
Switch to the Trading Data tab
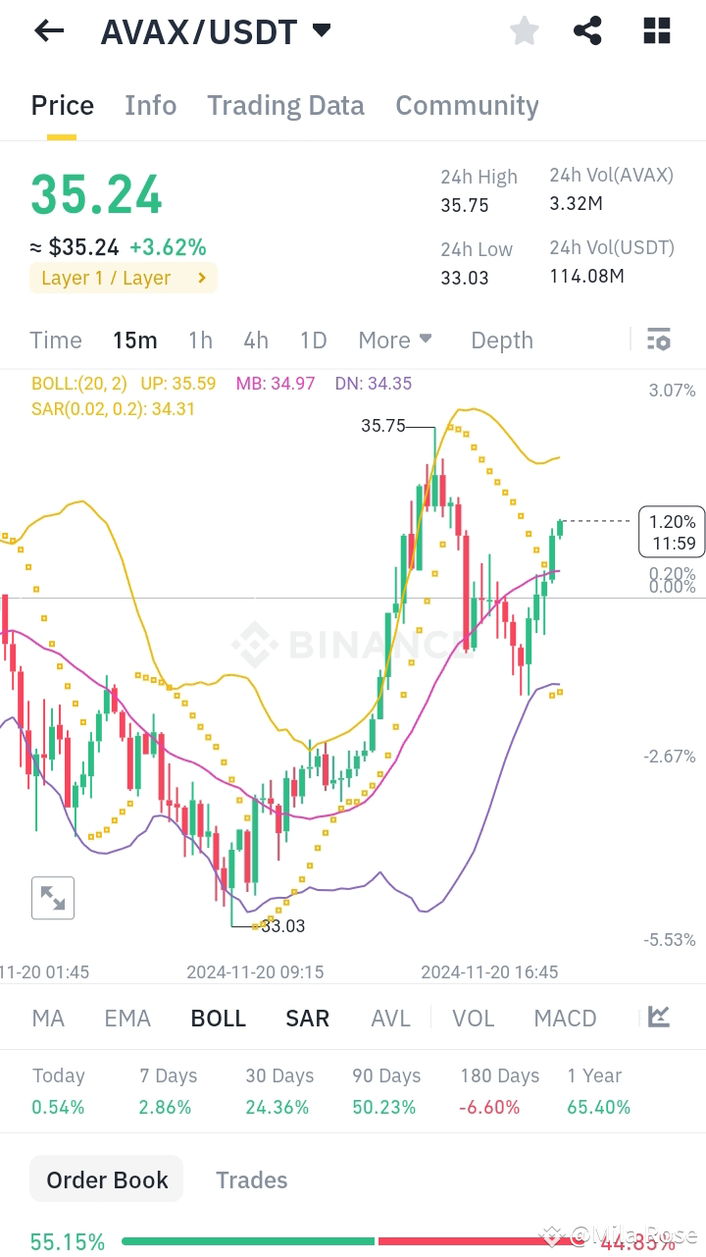click(x=285, y=105)
